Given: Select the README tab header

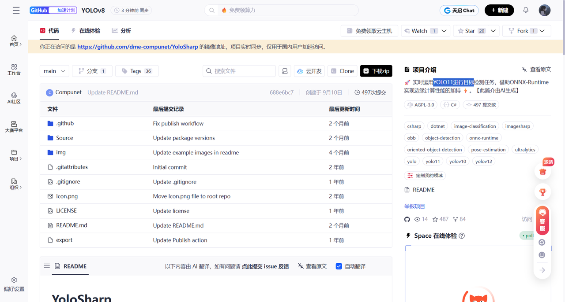Looking at the screenshot, I should pyautogui.click(x=71, y=266).
